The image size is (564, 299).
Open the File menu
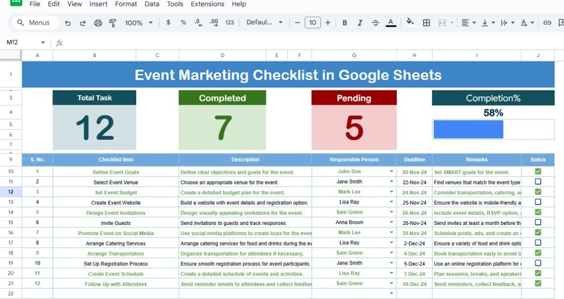point(35,4)
